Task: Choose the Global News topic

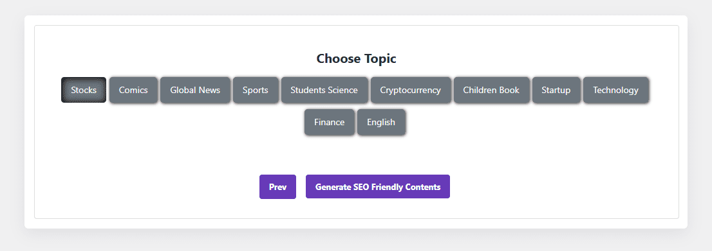Action: 195,90
